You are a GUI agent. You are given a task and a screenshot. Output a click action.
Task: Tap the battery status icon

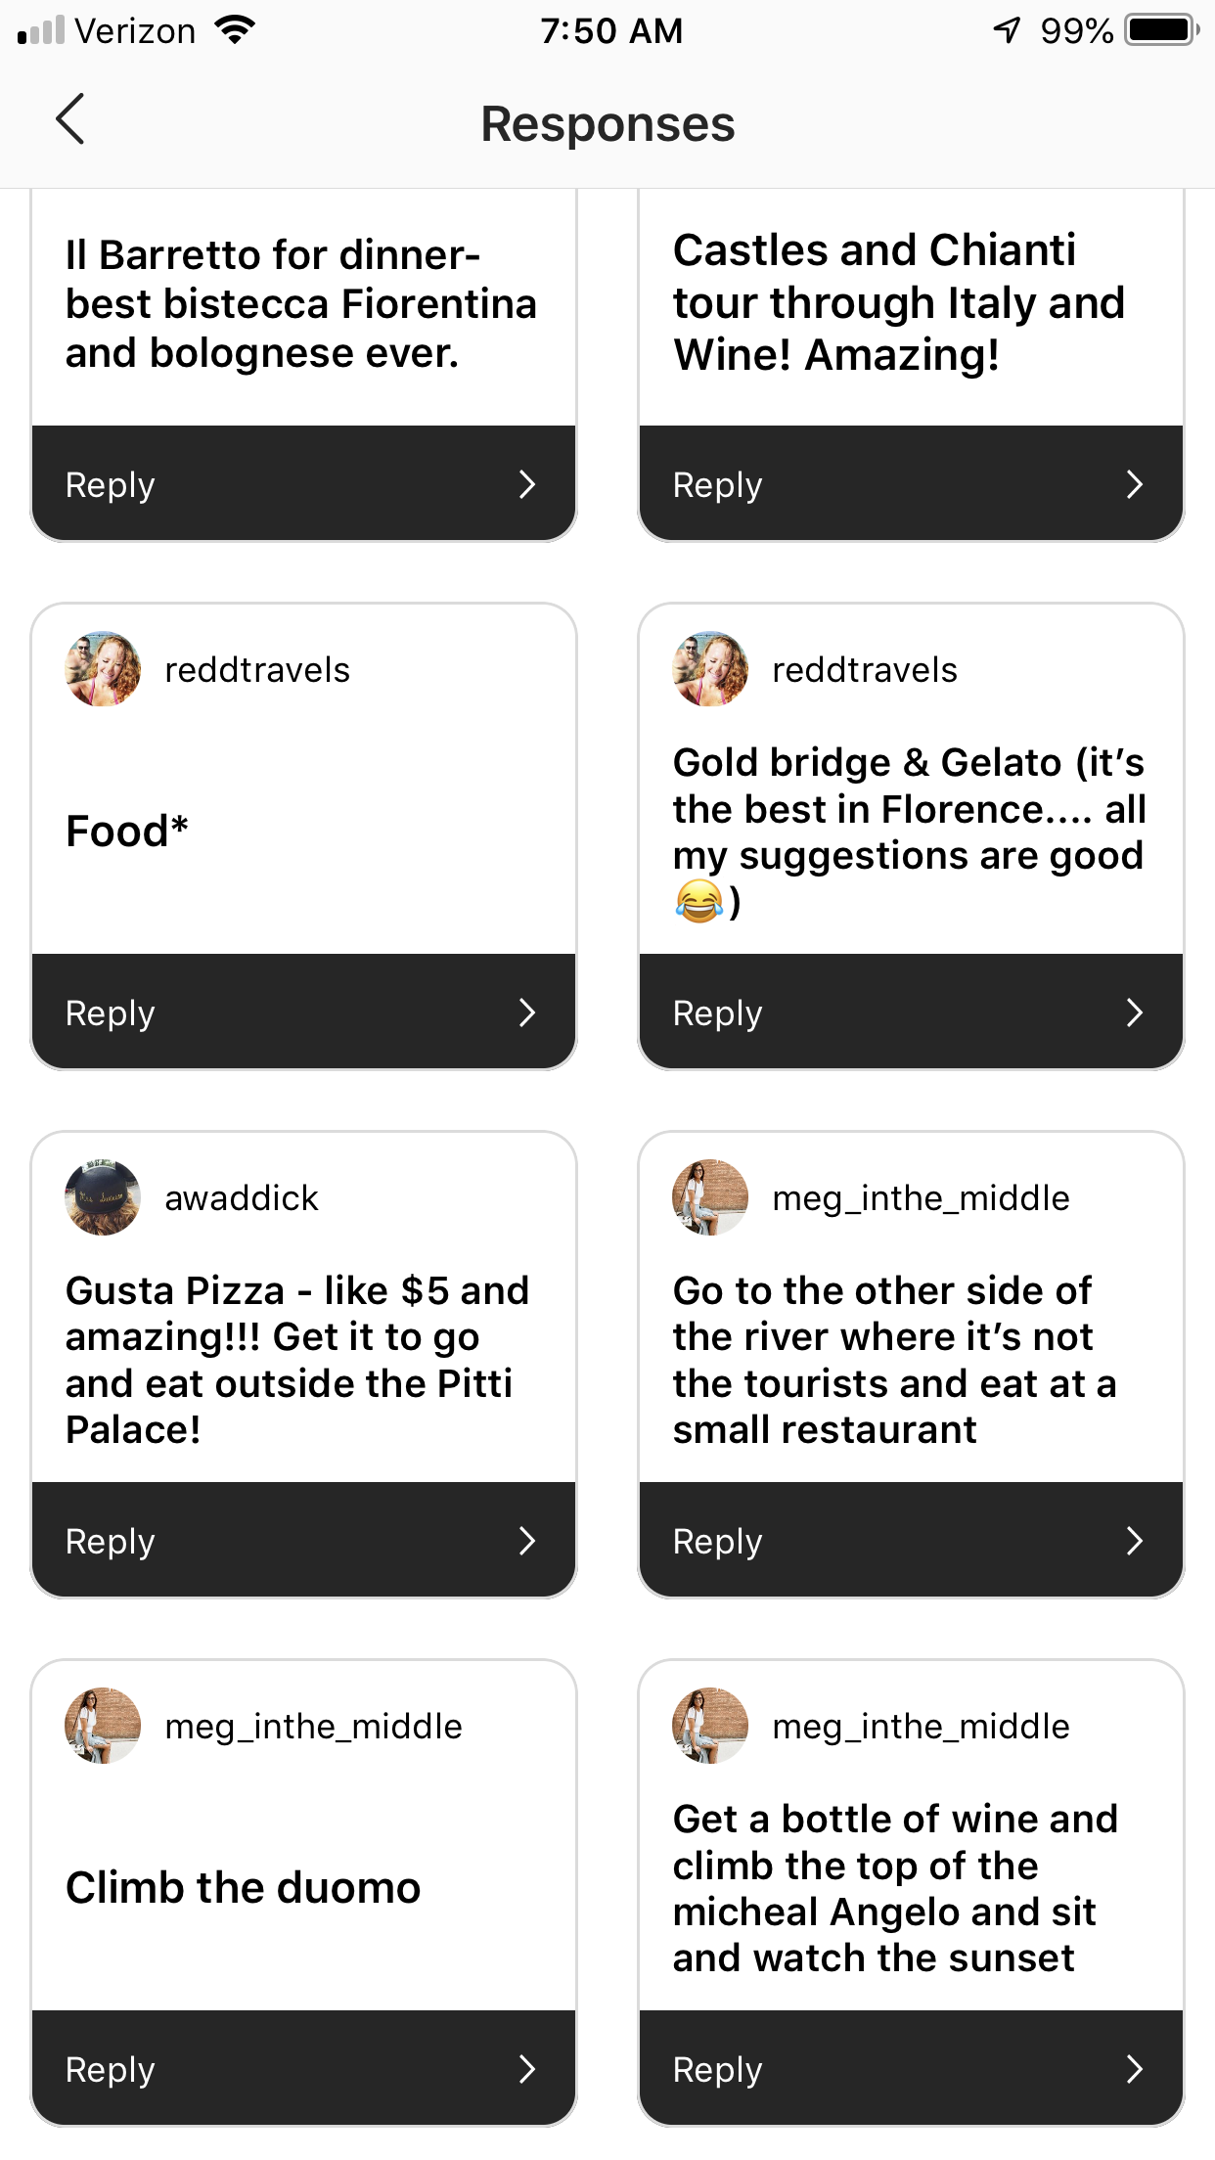point(1163,30)
